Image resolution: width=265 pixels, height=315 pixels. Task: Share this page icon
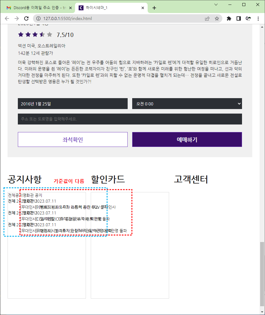click(207, 18)
